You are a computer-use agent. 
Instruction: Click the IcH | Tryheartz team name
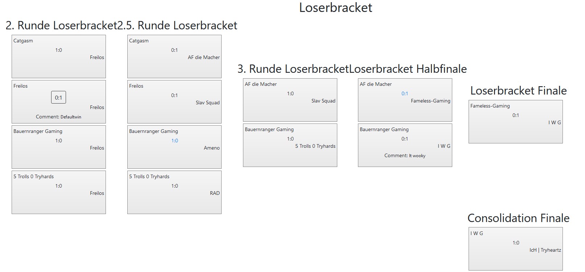(545, 250)
